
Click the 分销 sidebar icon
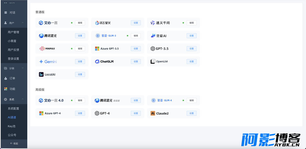pos(5,68)
